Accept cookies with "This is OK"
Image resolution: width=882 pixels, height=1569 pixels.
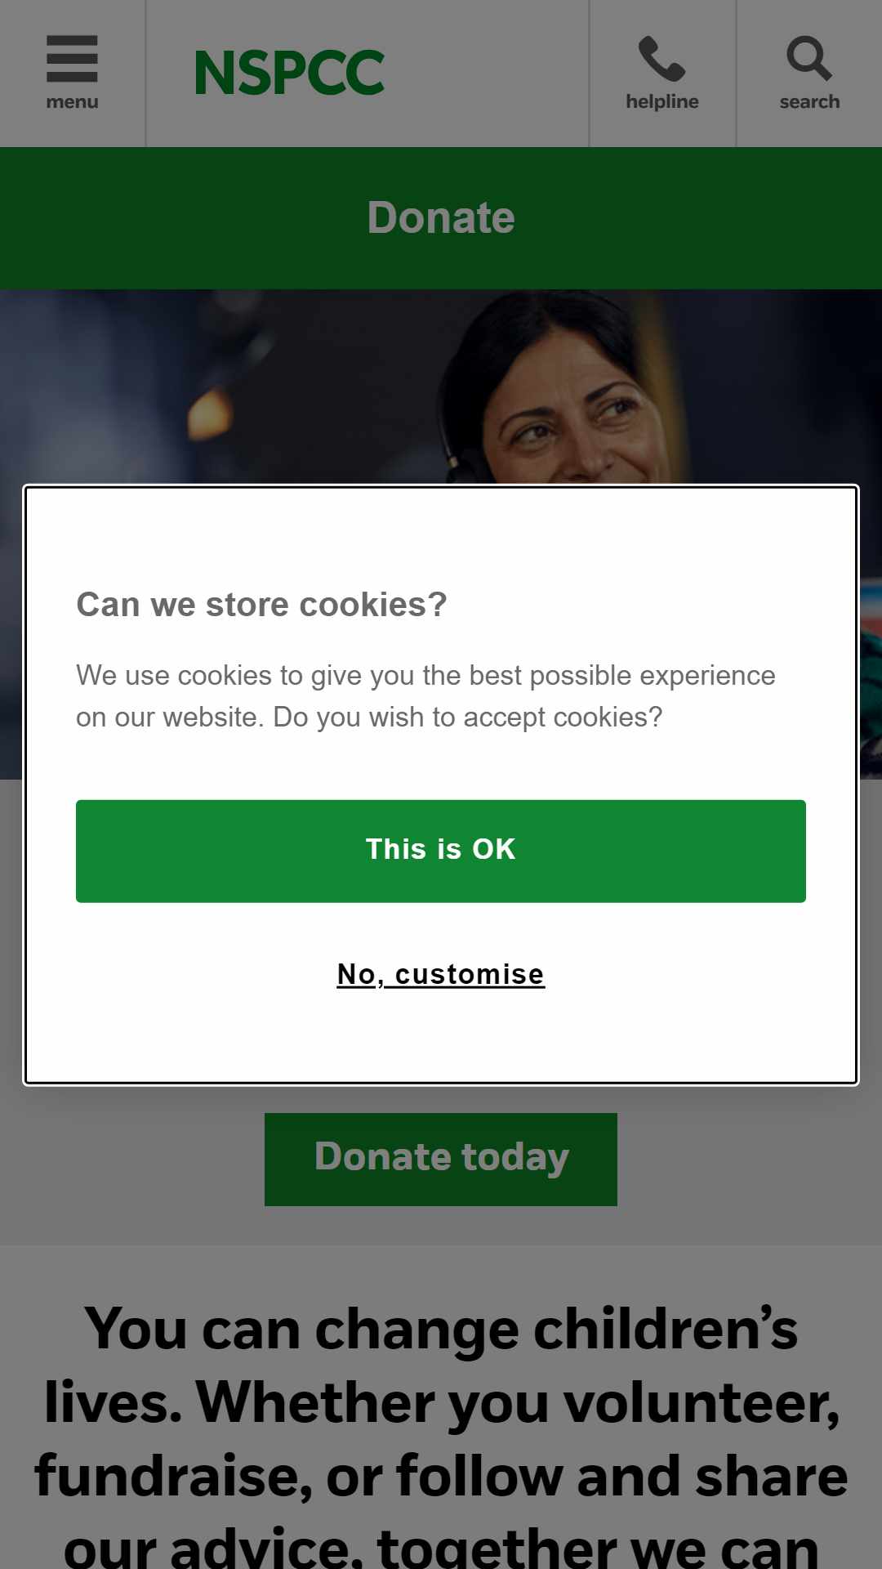pyautogui.click(x=441, y=851)
